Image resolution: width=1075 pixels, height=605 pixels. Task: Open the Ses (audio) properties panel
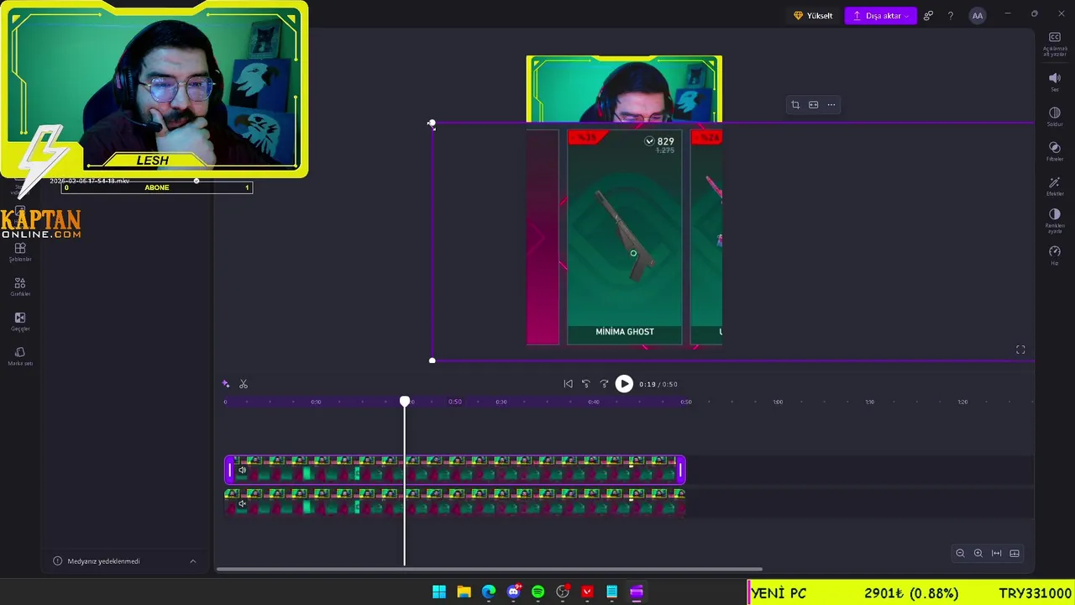pos(1055,82)
